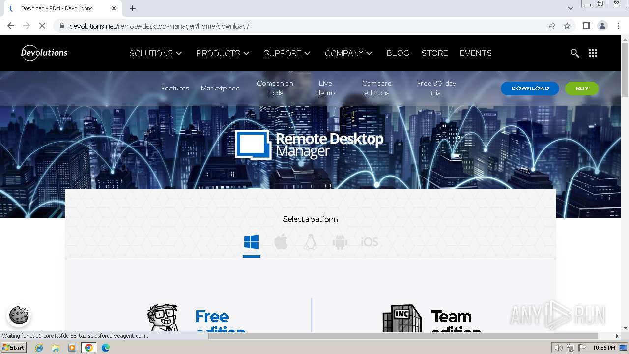Image resolution: width=629 pixels, height=354 pixels.
Task: Open a new browser tab
Action: [133, 8]
